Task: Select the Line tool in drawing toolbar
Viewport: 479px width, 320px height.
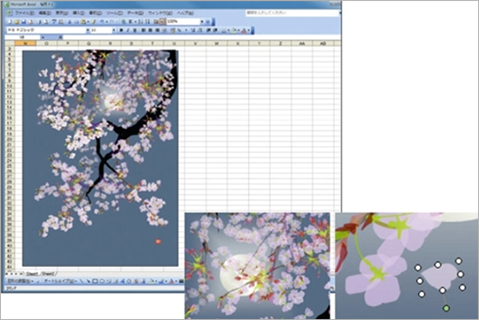Action: click(82, 281)
